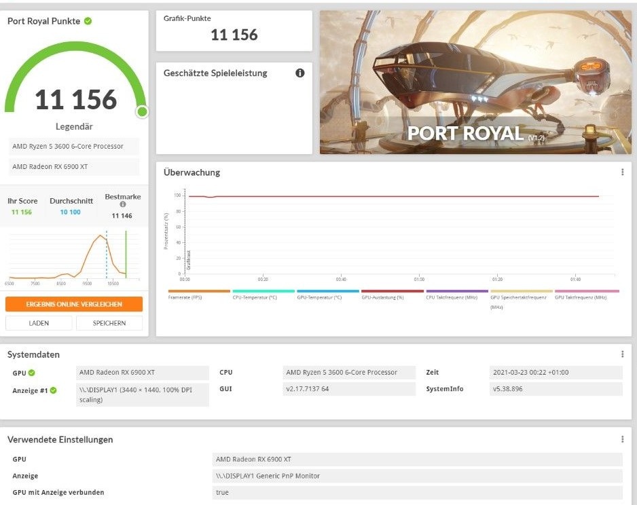Image resolution: width=637 pixels, height=505 pixels.
Task: Toggle the GPU-Temperatur legend entry
Action: [328, 295]
